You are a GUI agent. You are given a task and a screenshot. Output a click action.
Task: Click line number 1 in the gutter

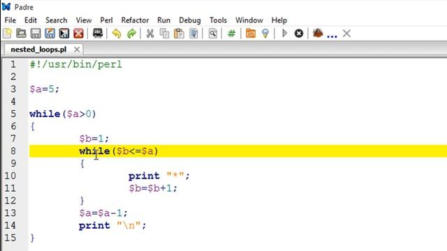click(x=13, y=65)
